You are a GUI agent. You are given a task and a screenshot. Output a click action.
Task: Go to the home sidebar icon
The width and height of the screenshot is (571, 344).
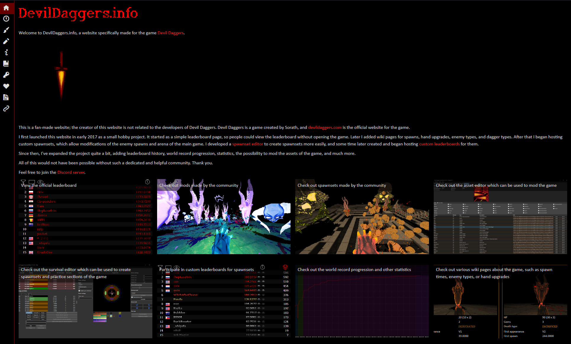click(x=6, y=8)
